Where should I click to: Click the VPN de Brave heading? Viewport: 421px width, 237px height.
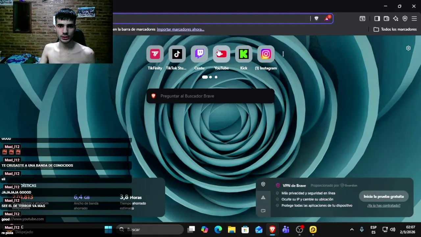[294, 186]
